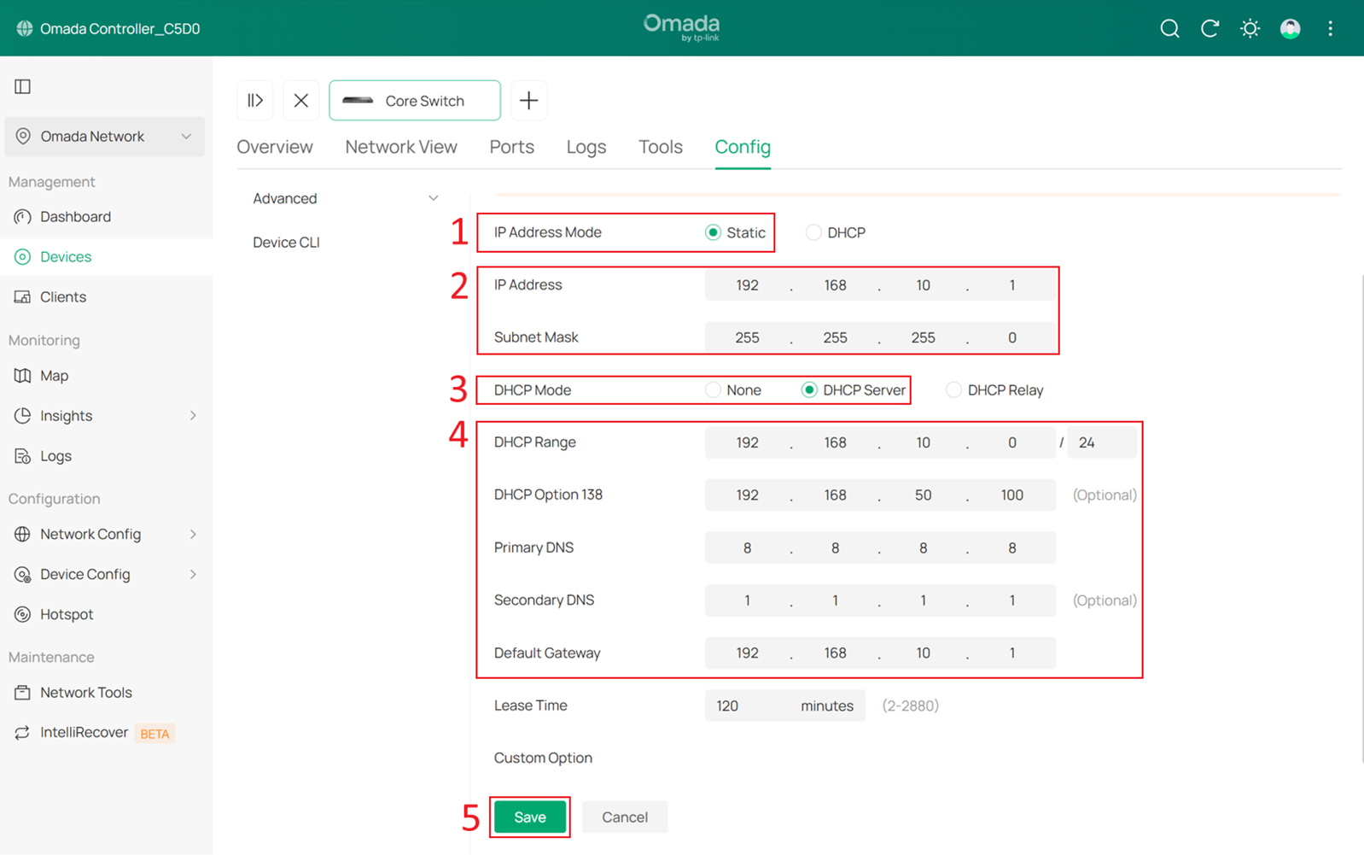Expand Network Config submenu arrow
Image resolution: width=1364 pixels, height=855 pixels.
193,535
